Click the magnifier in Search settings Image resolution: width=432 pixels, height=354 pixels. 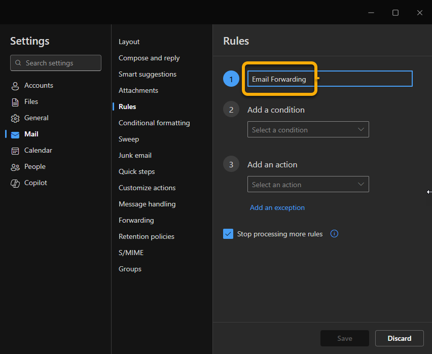18,63
